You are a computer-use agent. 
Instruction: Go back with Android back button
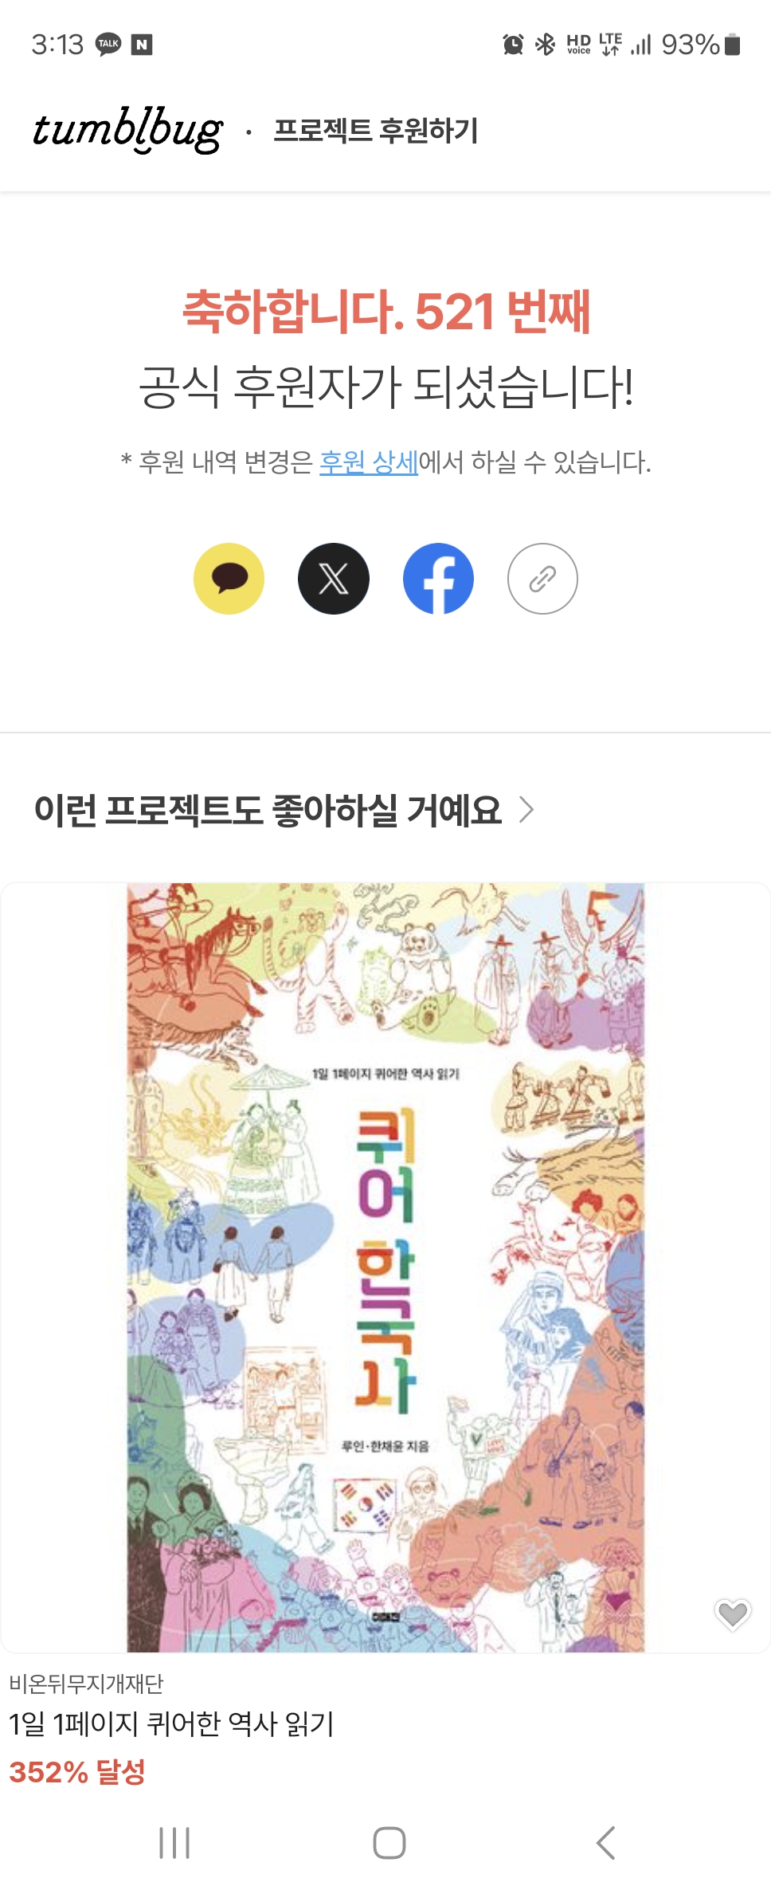pyautogui.click(x=606, y=1843)
